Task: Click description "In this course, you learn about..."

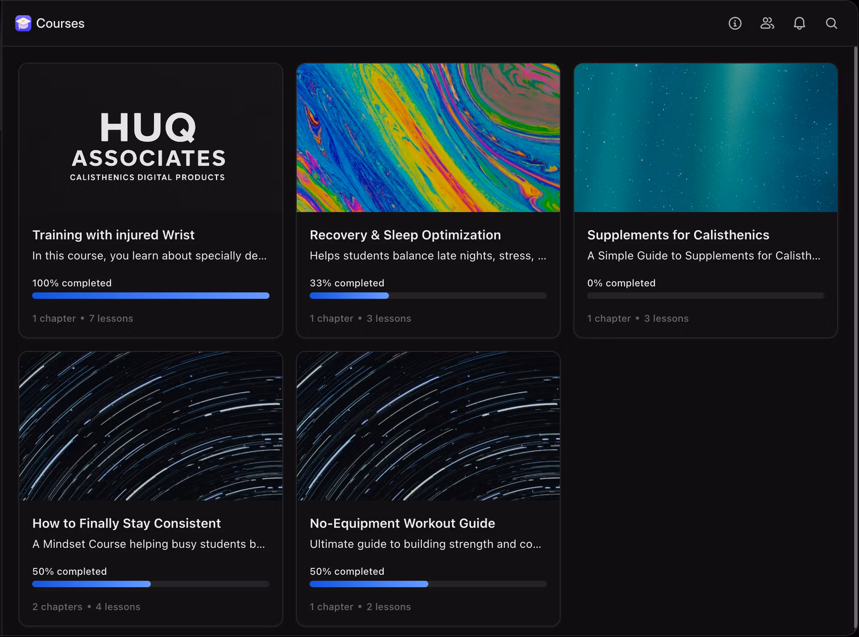Action: coord(149,256)
